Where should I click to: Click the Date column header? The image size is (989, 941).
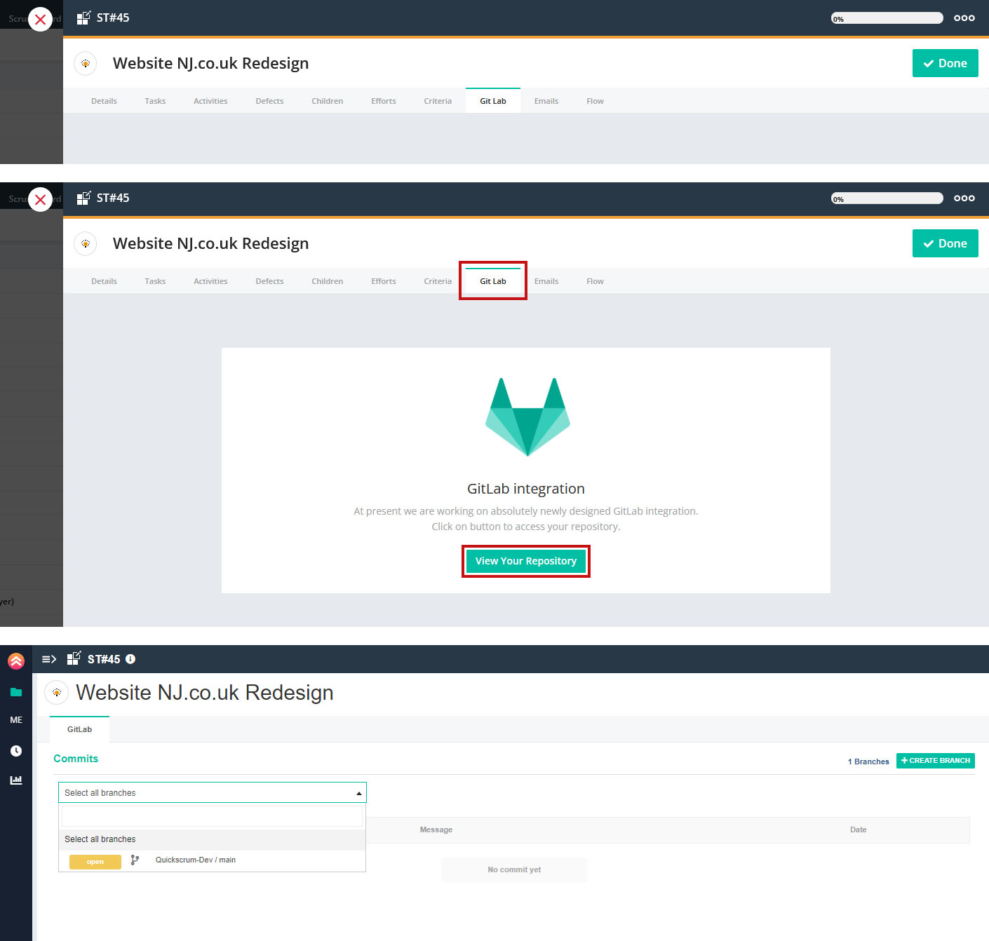(858, 830)
